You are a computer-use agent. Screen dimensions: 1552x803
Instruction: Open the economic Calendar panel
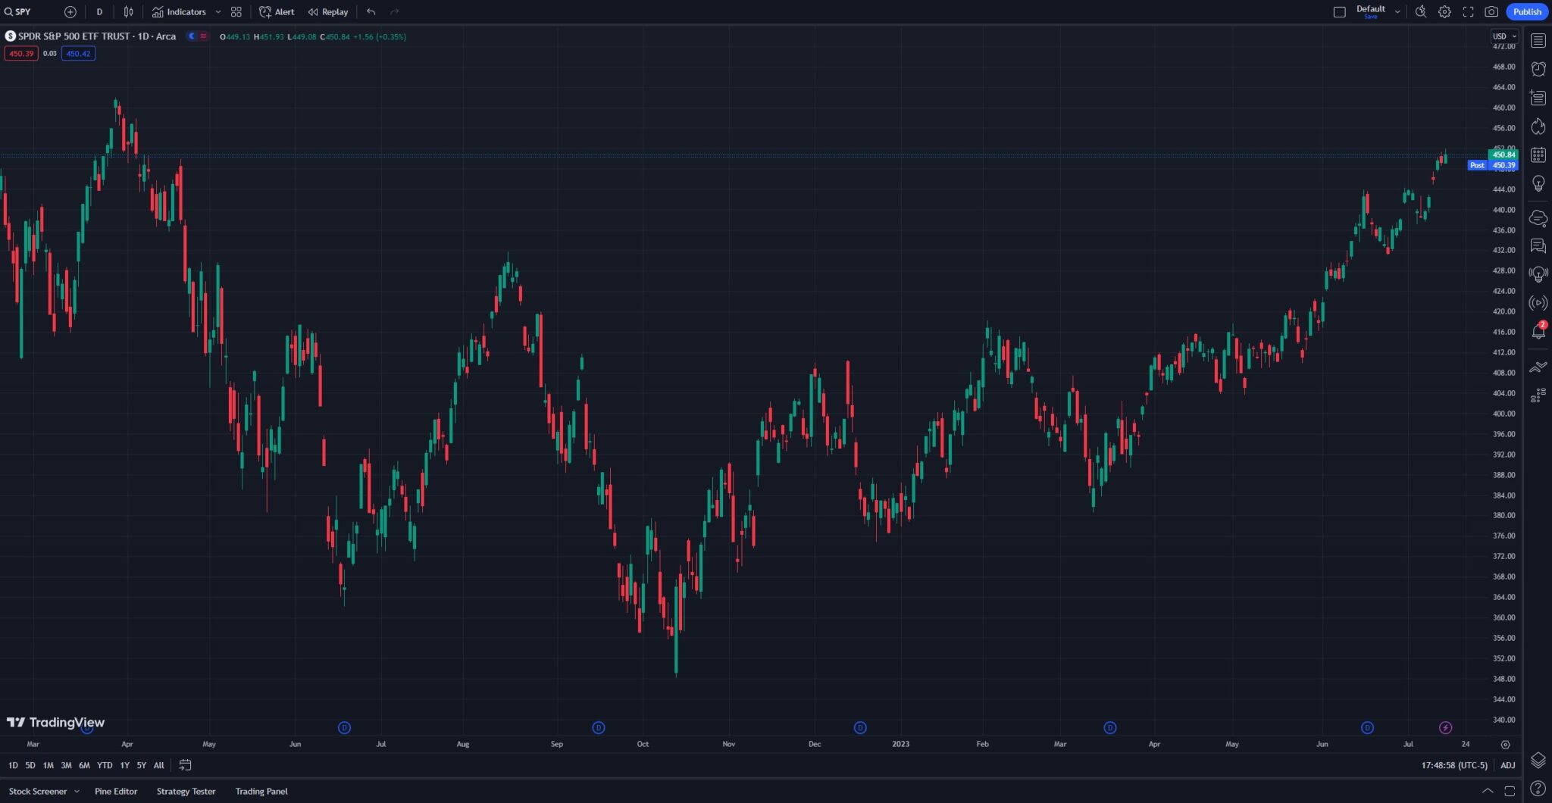click(1538, 155)
